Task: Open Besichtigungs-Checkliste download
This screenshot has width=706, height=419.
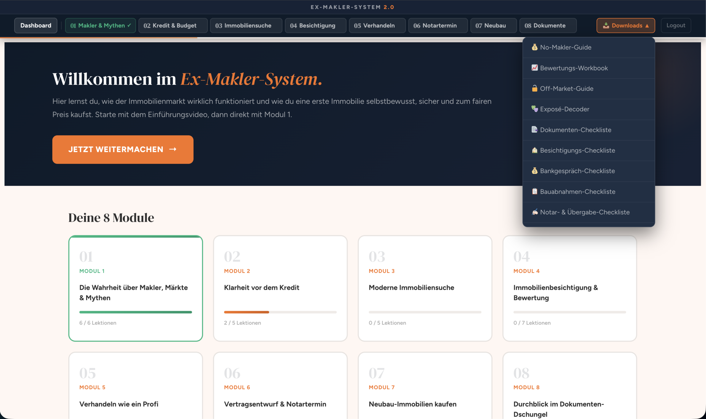Action: pyautogui.click(x=589, y=150)
